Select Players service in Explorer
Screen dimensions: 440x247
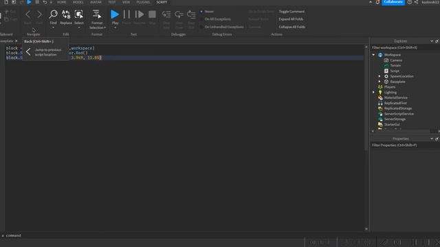tap(390, 87)
